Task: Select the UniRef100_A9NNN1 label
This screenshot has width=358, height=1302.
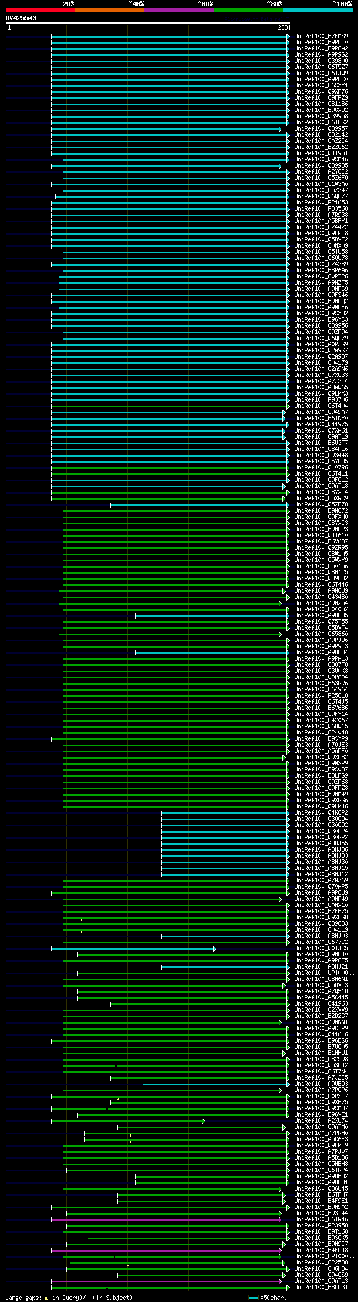Action: click(321, 1022)
